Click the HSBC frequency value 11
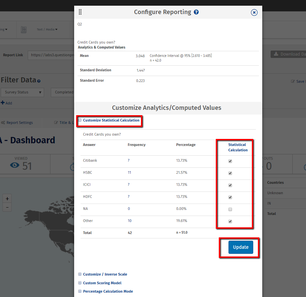This screenshot has width=306, height=297. point(129,172)
